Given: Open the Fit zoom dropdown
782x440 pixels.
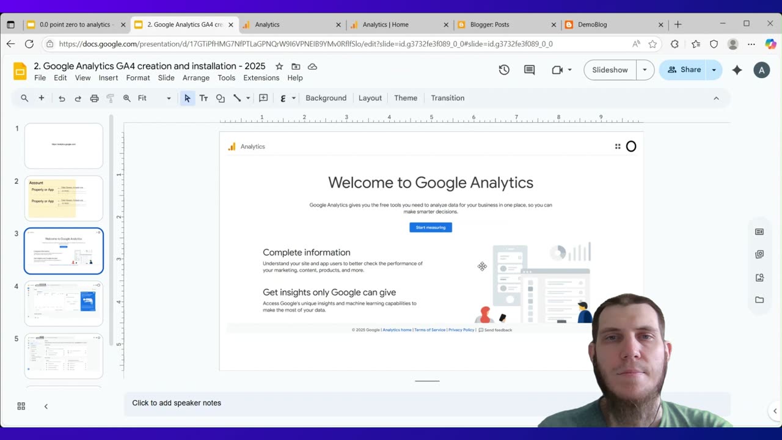Looking at the screenshot, I should [155, 98].
